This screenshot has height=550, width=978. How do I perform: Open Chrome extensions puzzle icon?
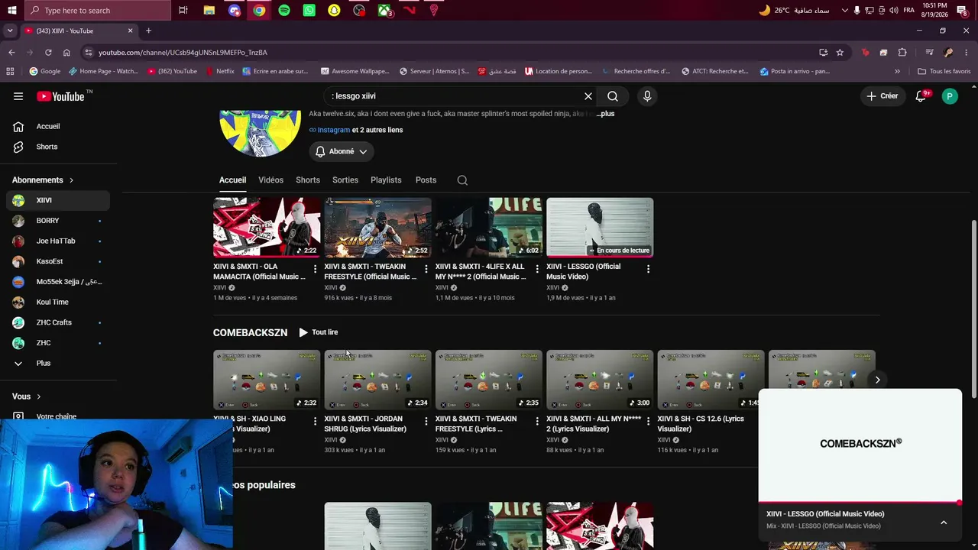[902, 53]
